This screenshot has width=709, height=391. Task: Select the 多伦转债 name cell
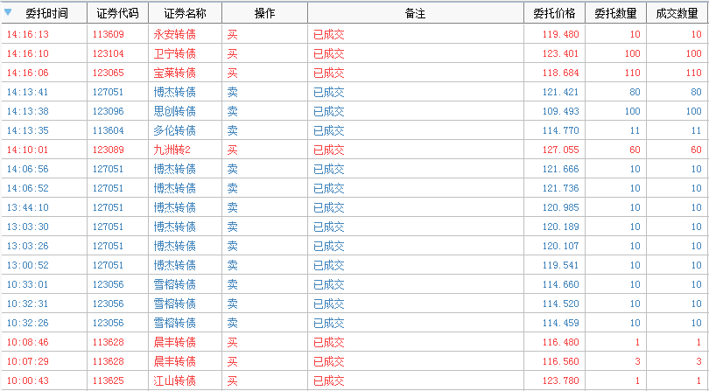[174, 130]
